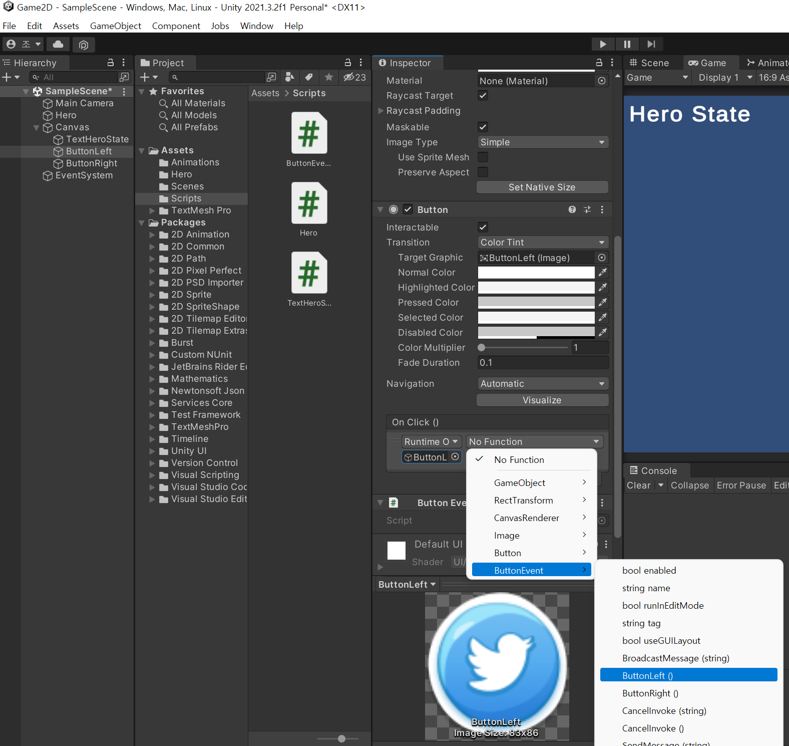Toggle the Inspector panel lock icon
This screenshot has width=789, height=746.
tap(599, 63)
